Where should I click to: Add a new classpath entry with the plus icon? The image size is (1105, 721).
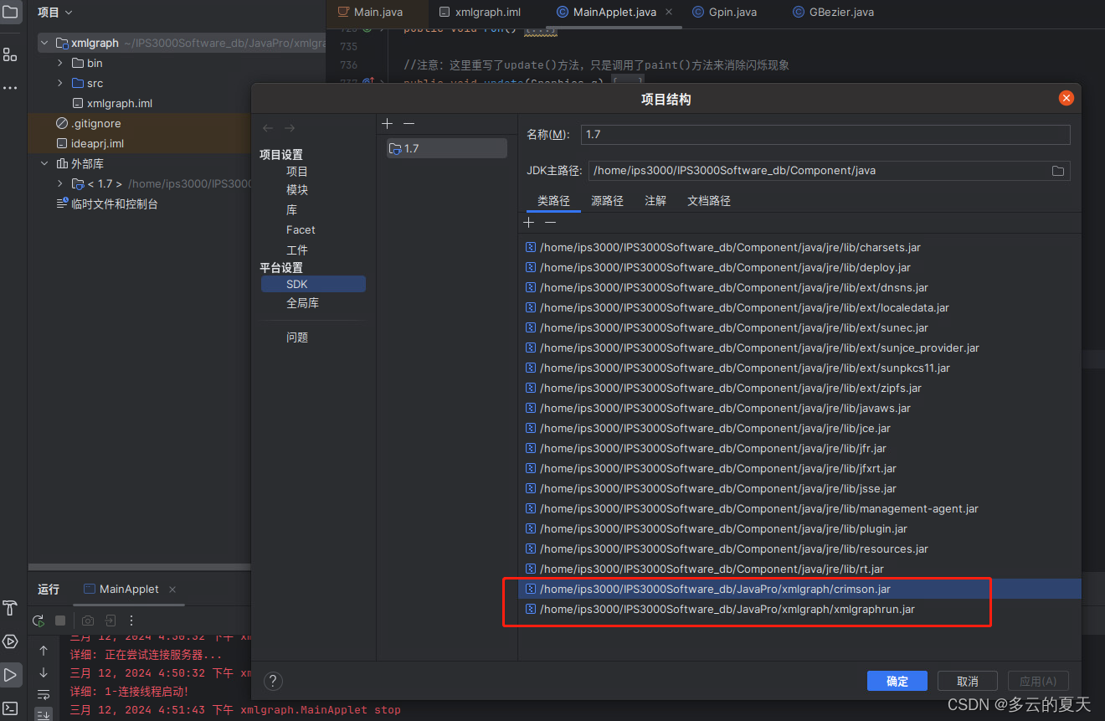(528, 222)
